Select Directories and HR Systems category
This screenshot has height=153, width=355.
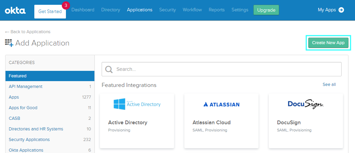pos(50,129)
